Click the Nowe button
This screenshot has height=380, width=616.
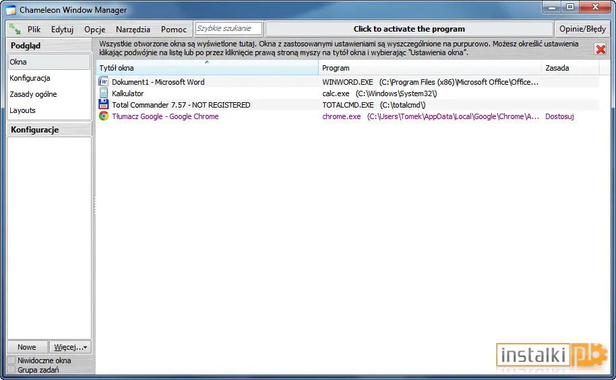[27, 347]
